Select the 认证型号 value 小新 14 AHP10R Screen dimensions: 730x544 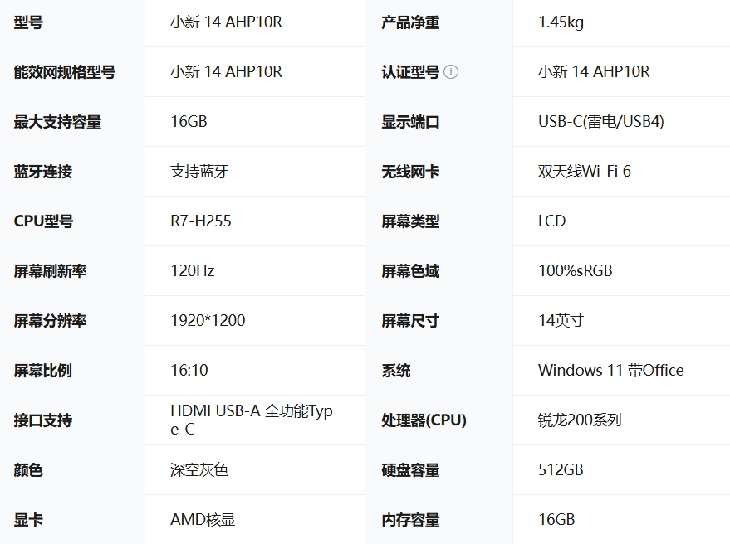(594, 72)
